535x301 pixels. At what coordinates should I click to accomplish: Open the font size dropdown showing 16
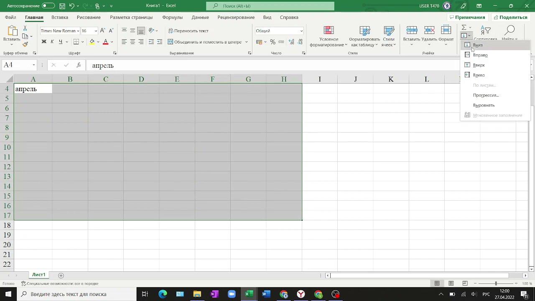point(96,31)
